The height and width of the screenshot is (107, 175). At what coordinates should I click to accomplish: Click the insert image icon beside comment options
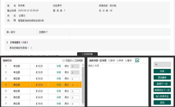pyautogui.click(x=137, y=60)
